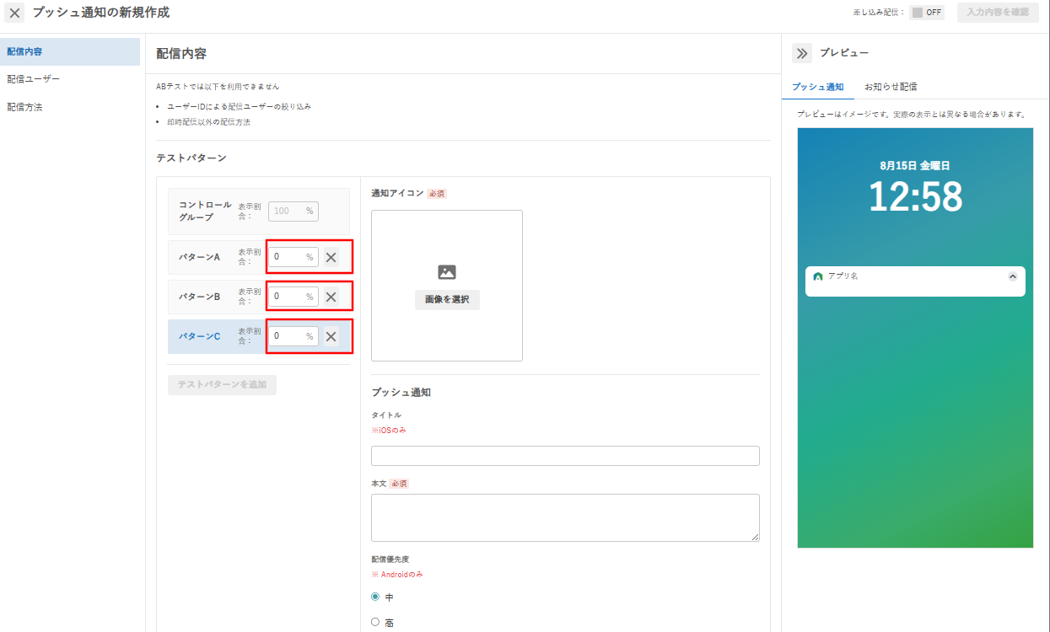Close the push notification creation screen
This screenshot has height=632, width=1050.
(15, 13)
